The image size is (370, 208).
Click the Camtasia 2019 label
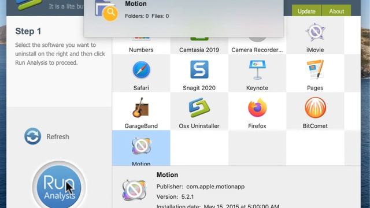pyautogui.click(x=199, y=50)
